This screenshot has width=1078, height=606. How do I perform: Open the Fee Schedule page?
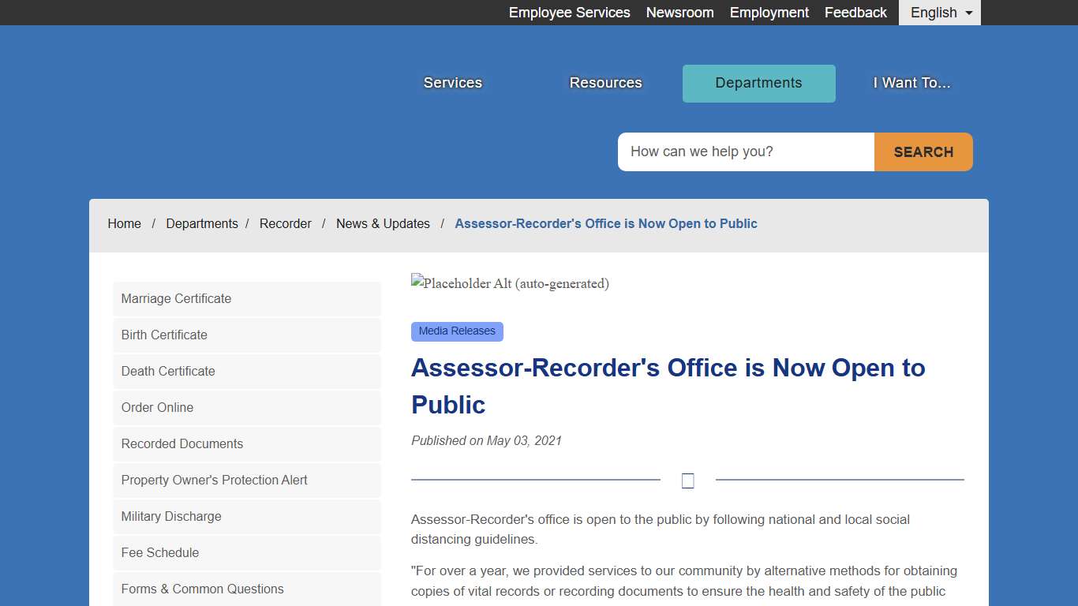pos(159,553)
